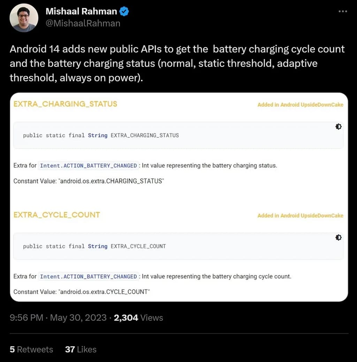The height and width of the screenshot is (362, 357).
Task: Toggle theme icon in EXTRA_CHARGING_STATUS code block
Action: click(338, 127)
